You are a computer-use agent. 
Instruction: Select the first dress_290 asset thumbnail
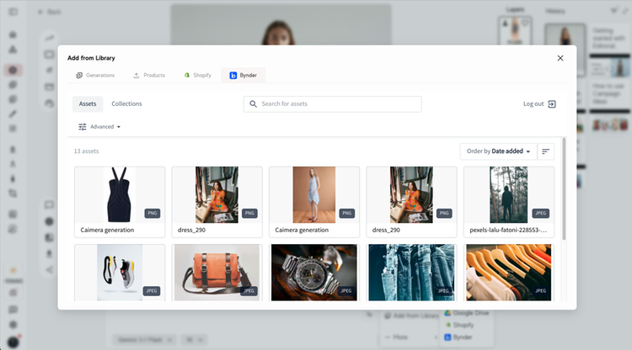click(x=217, y=194)
